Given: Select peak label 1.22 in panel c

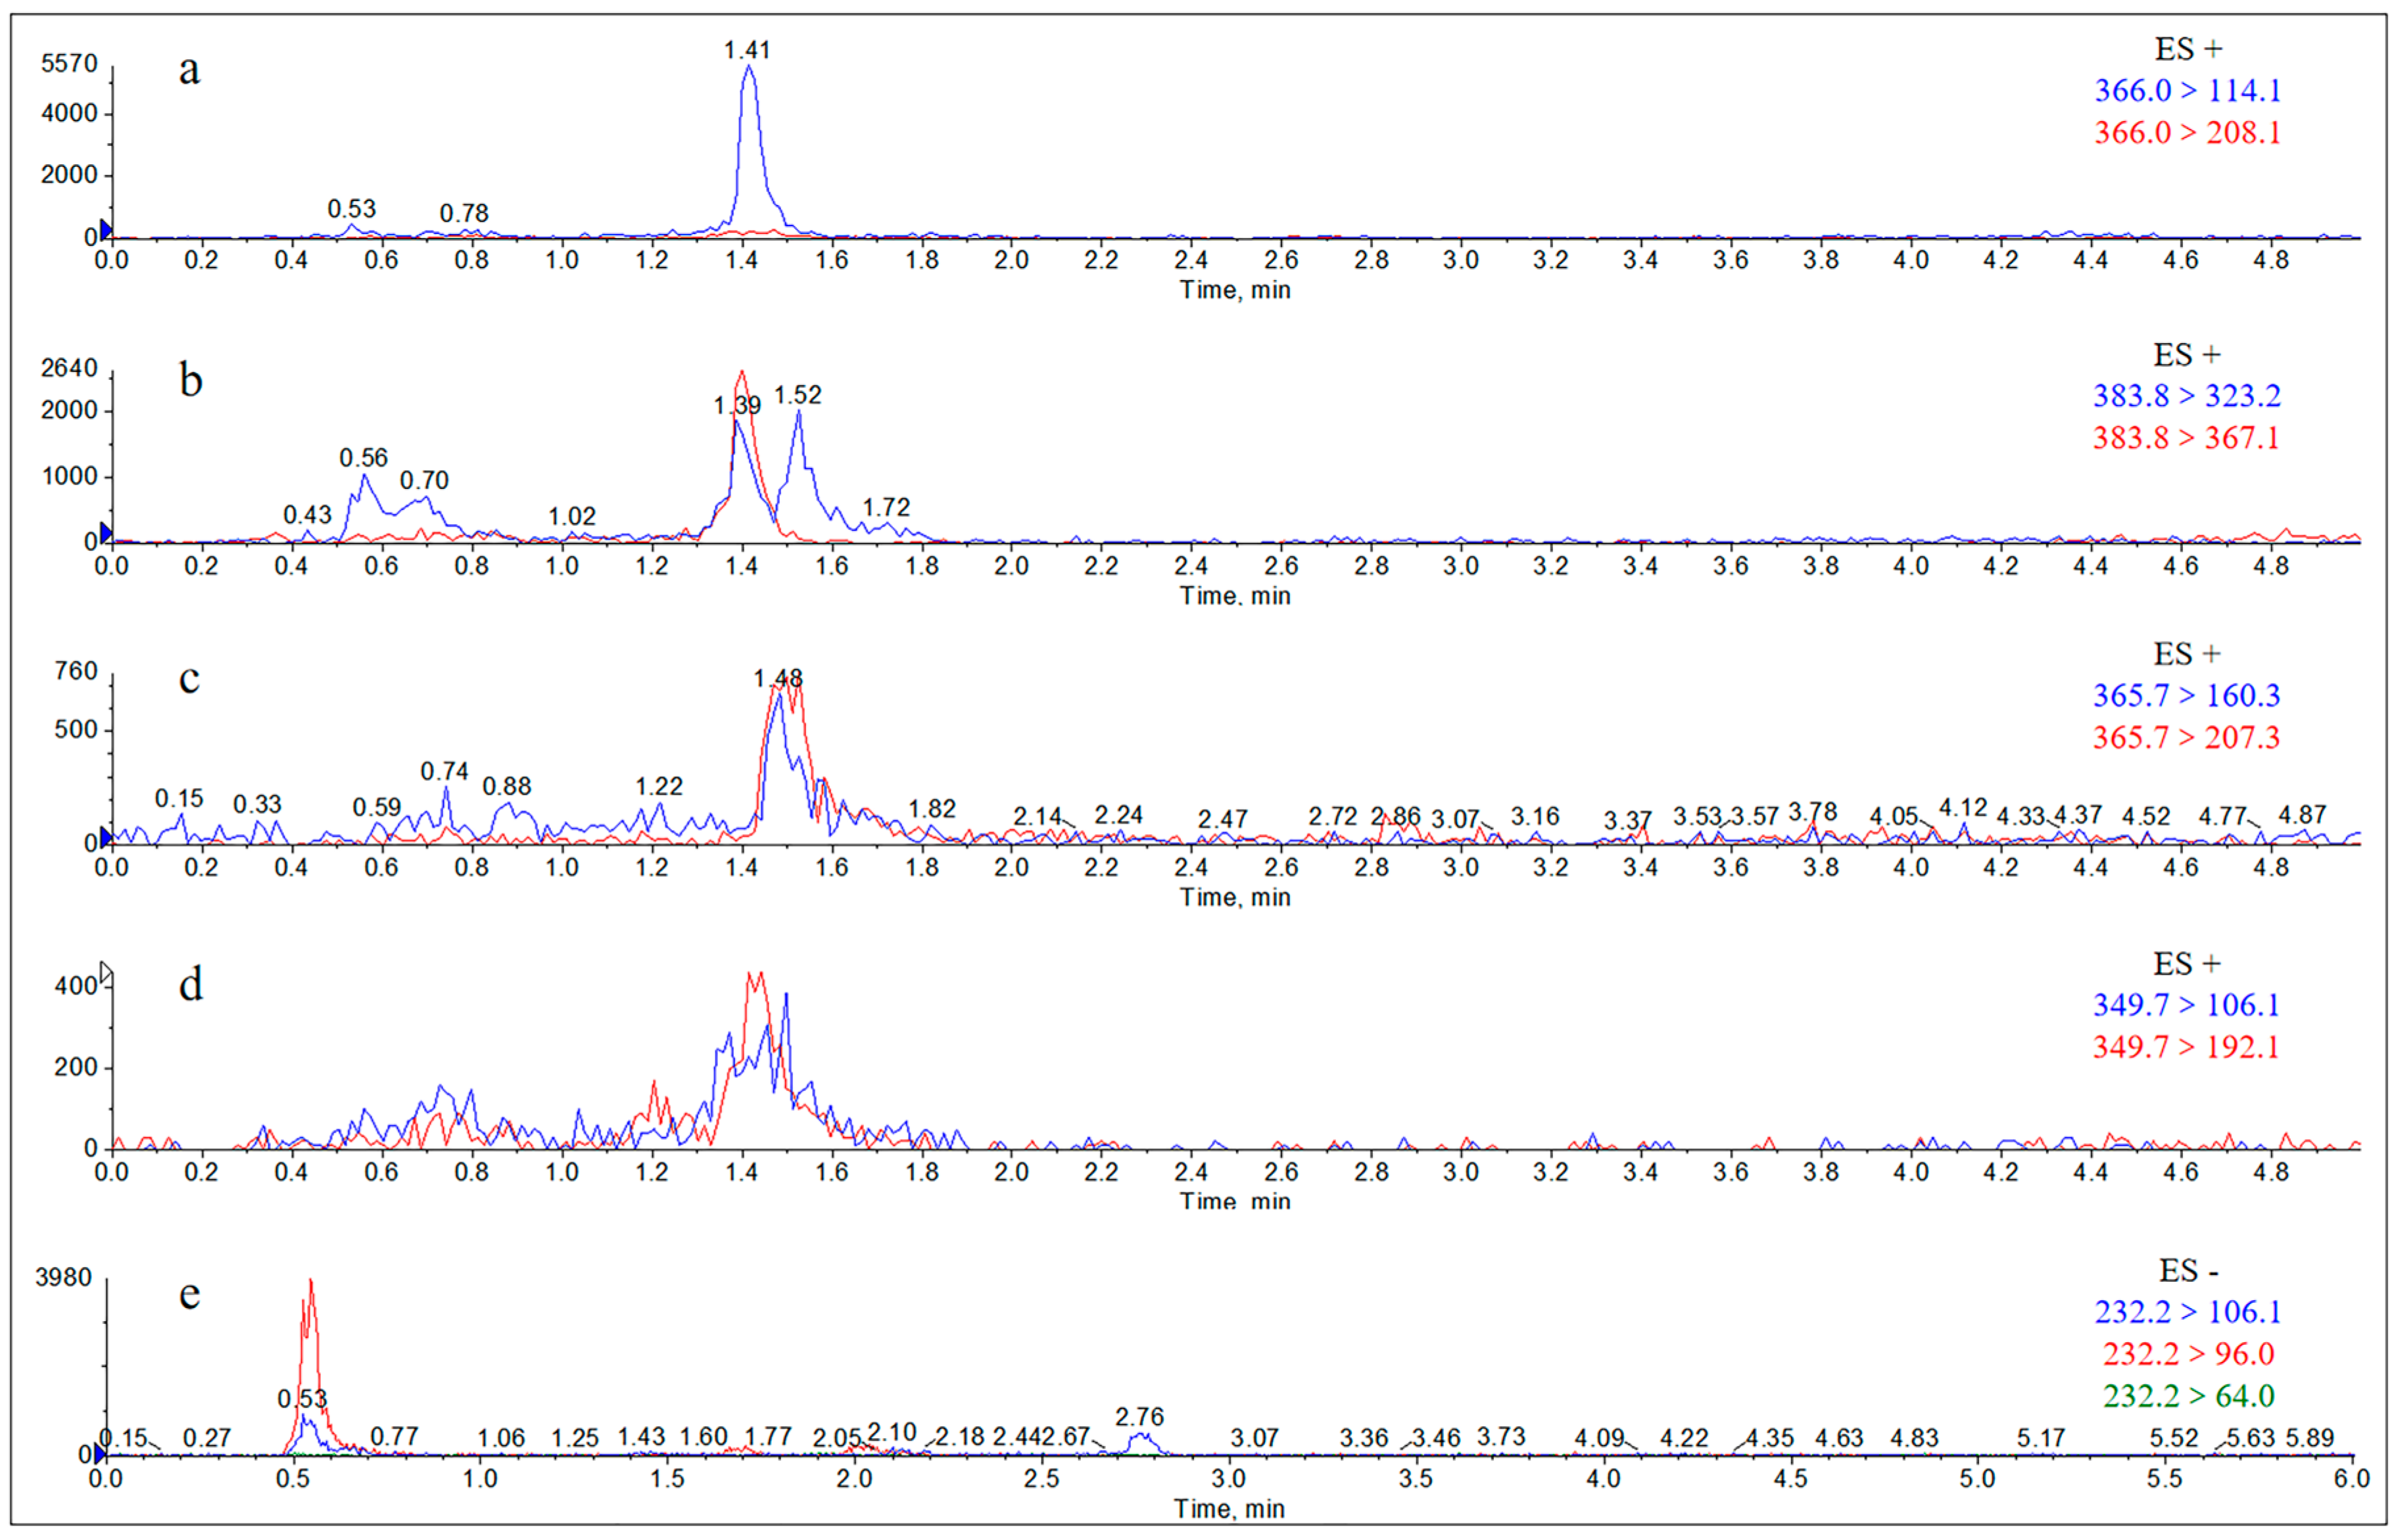Looking at the screenshot, I should pos(659,787).
